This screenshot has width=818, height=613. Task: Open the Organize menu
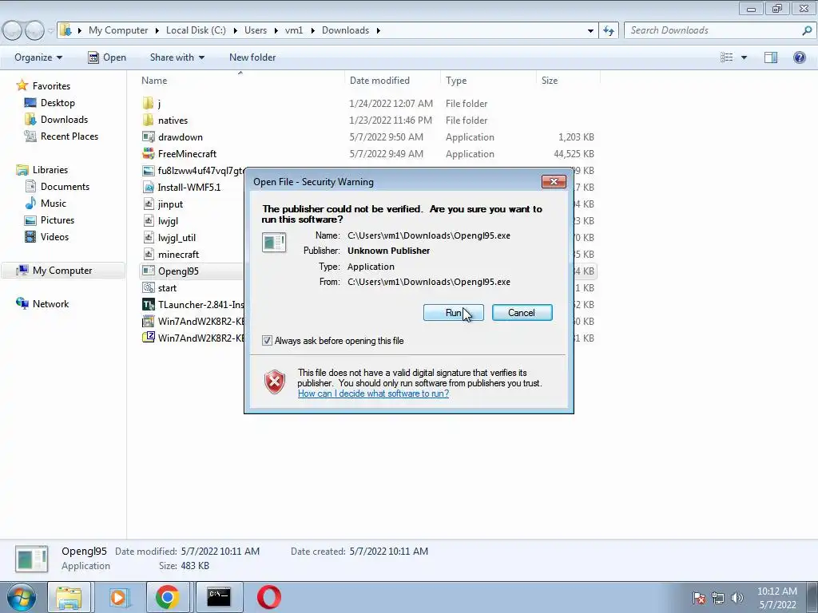point(38,57)
